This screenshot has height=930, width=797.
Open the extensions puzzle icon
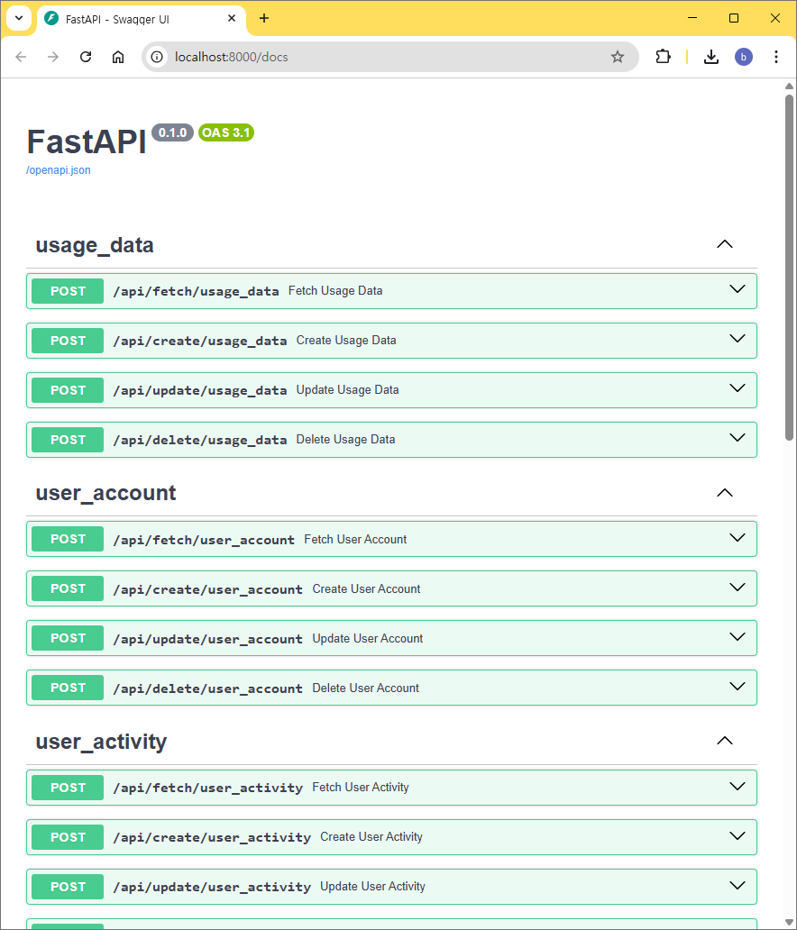pos(663,57)
